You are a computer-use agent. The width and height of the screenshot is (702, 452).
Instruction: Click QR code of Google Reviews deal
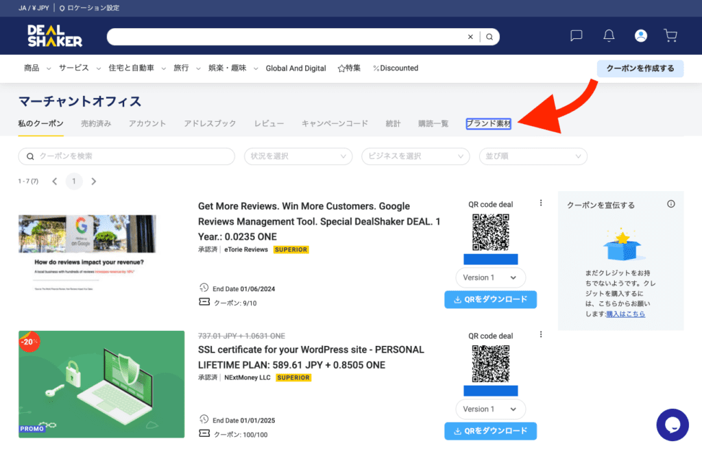coord(491,232)
